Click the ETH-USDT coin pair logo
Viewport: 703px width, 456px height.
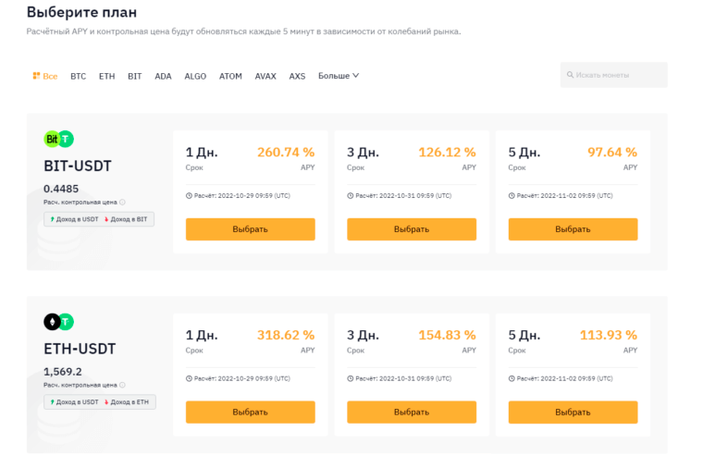click(58, 322)
